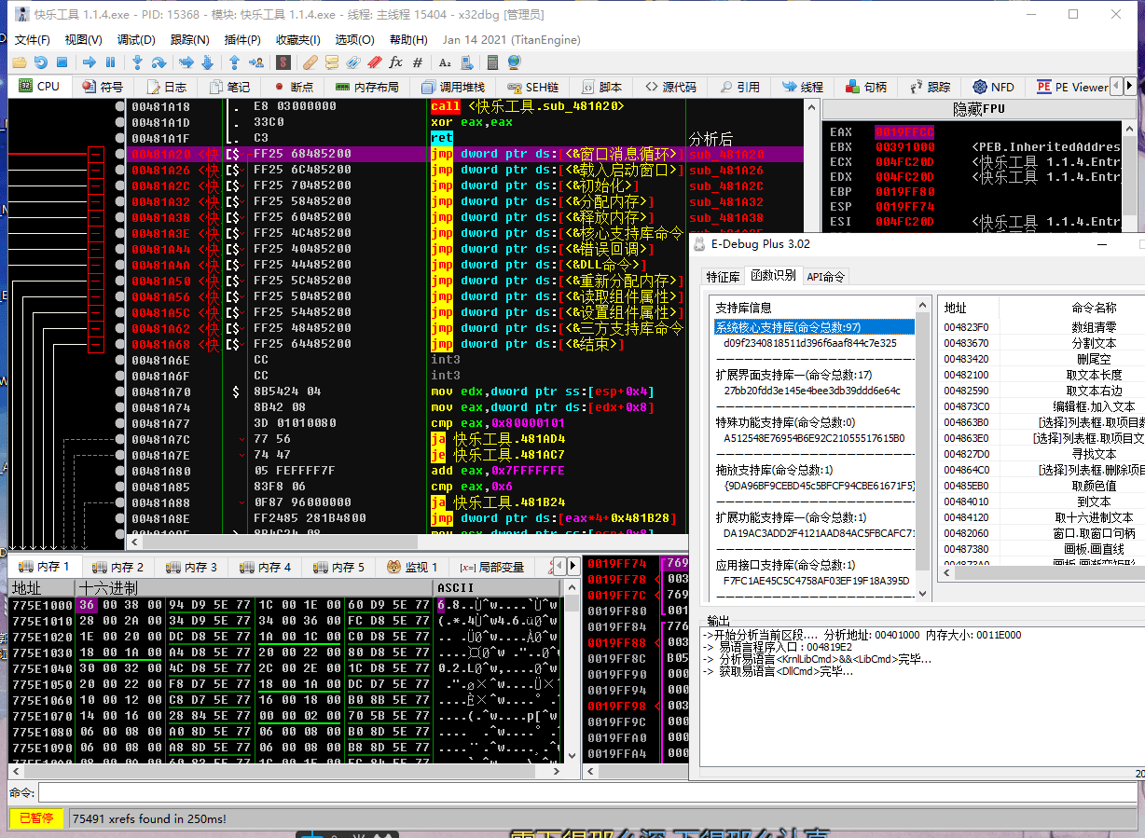Screen dimensions: 1145x838
Task: Click the hash # variables icon
Action: tap(417, 62)
